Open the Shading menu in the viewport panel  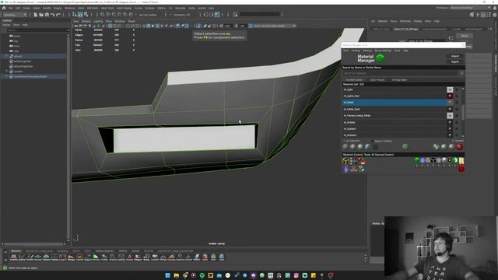[86, 21]
